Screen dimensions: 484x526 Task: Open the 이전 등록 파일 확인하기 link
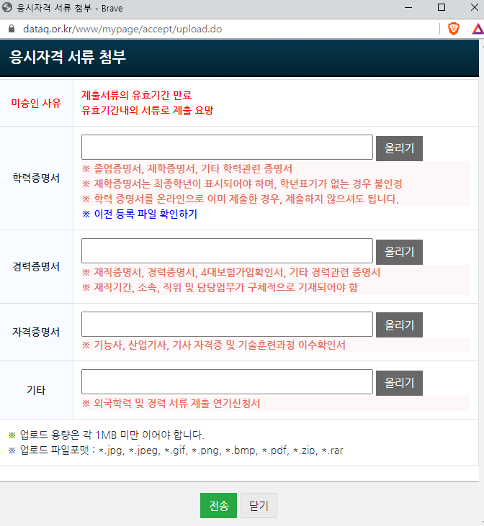pos(140,214)
